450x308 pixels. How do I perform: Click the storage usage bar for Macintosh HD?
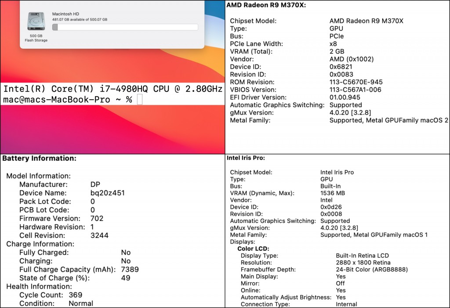click(x=125, y=27)
